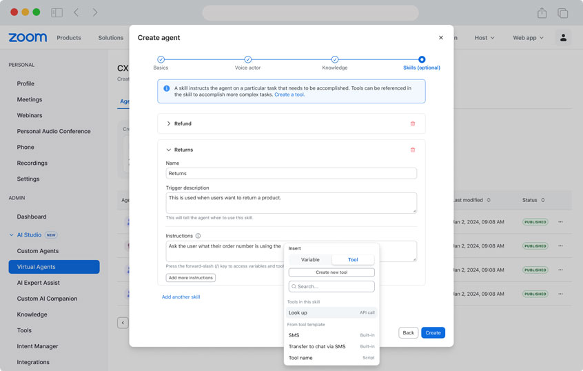The height and width of the screenshot is (371, 583).
Task: Select the SMS built-in tool
Action: coord(331,335)
